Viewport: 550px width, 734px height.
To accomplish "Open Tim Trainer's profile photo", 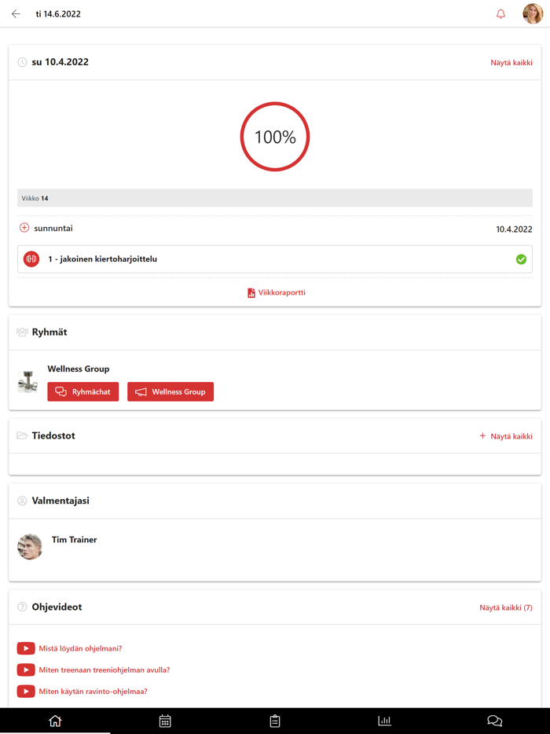I will [x=30, y=546].
